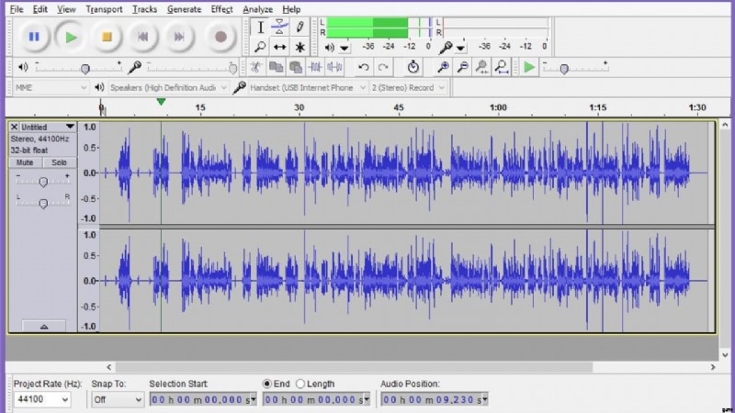
Task: Click the Stop playback button
Action: point(107,38)
